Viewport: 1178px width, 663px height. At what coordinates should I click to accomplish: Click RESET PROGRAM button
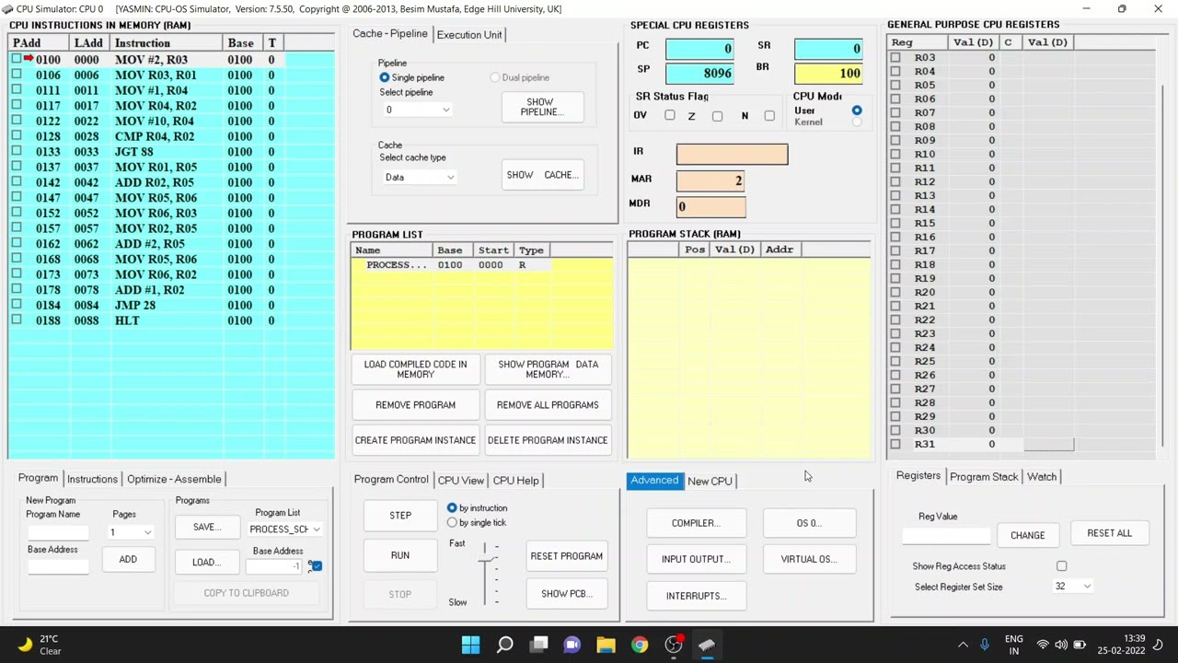click(567, 556)
